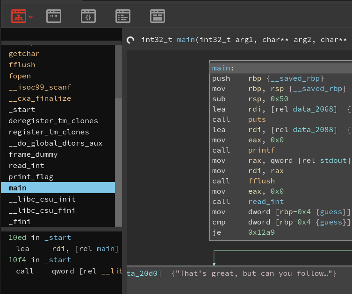Click guess variable in the cmp dword line
The image size is (352, 294).
[x=331, y=222]
